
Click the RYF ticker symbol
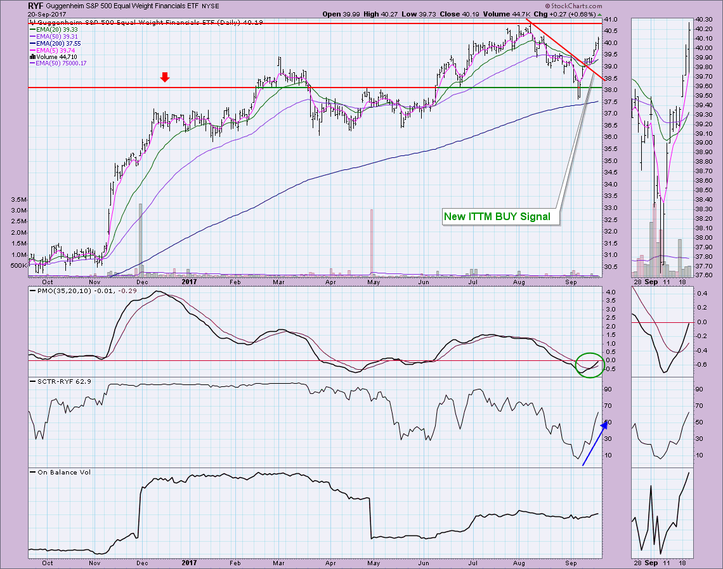coord(36,6)
